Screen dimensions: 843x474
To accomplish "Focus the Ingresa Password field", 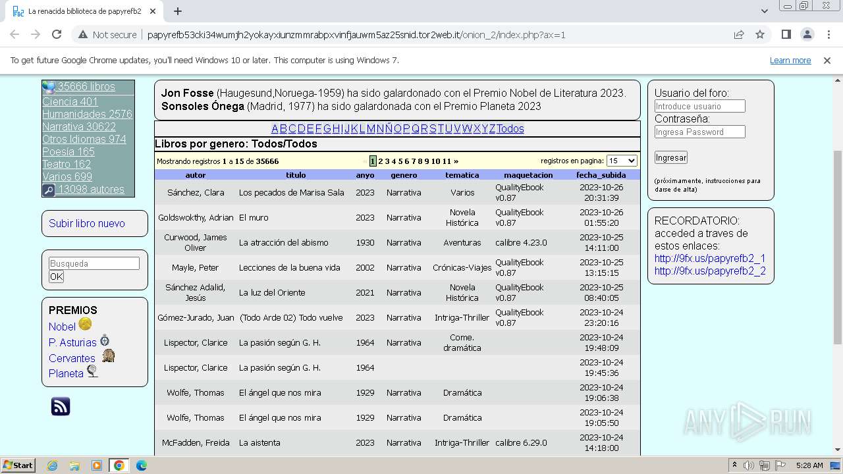I will [700, 132].
